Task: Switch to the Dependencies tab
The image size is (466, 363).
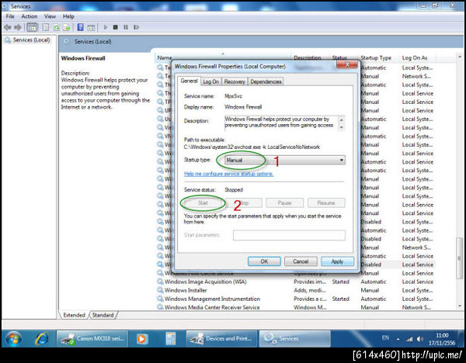Action: (266, 81)
